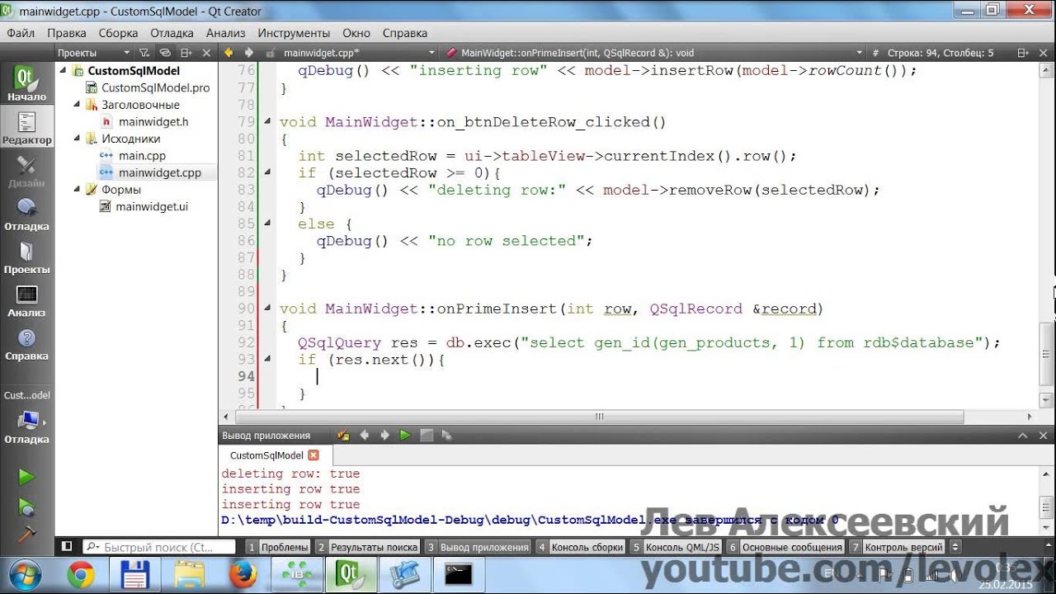1056x594 pixels.
Task: Go back in editor navigation history
Action: pyautogui.click(x=229, y=52)
